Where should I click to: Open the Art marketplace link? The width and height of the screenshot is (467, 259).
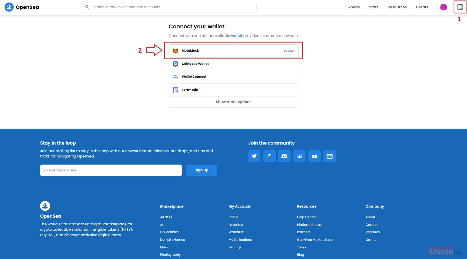tap(162, 225)
